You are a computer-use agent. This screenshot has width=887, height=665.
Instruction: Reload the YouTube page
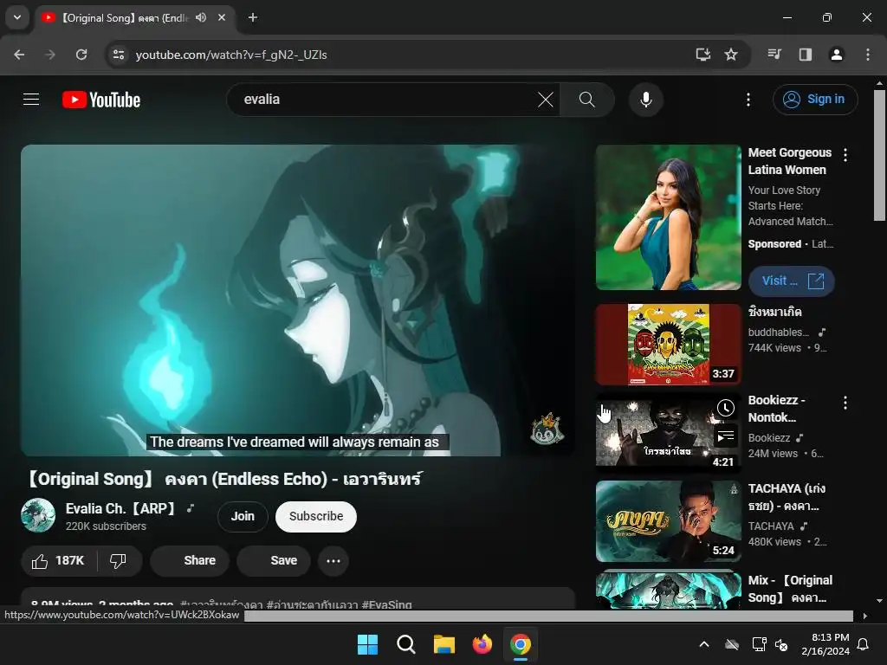[x=81, y=55]
